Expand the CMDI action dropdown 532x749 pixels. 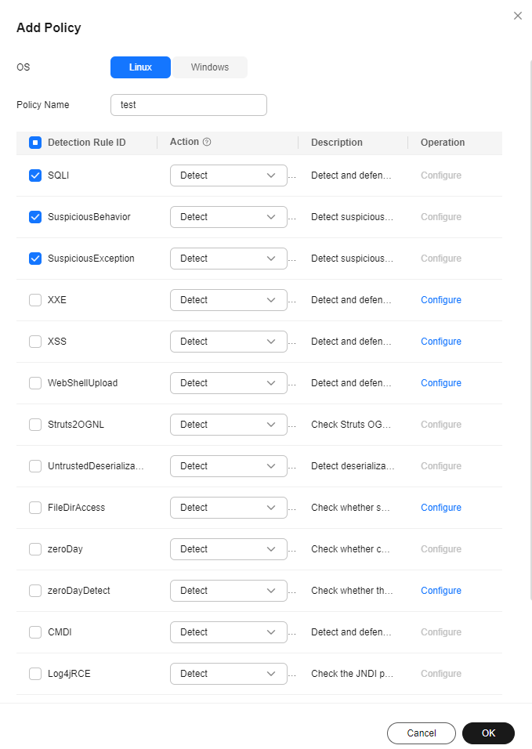[x=229, y=632]
